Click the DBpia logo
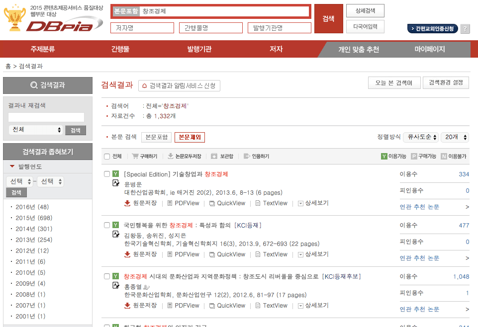 coord(59,26)
